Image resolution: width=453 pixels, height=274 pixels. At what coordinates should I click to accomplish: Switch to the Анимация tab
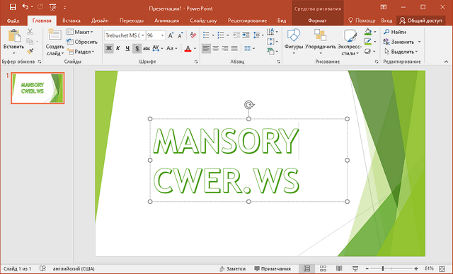[166, 21]
